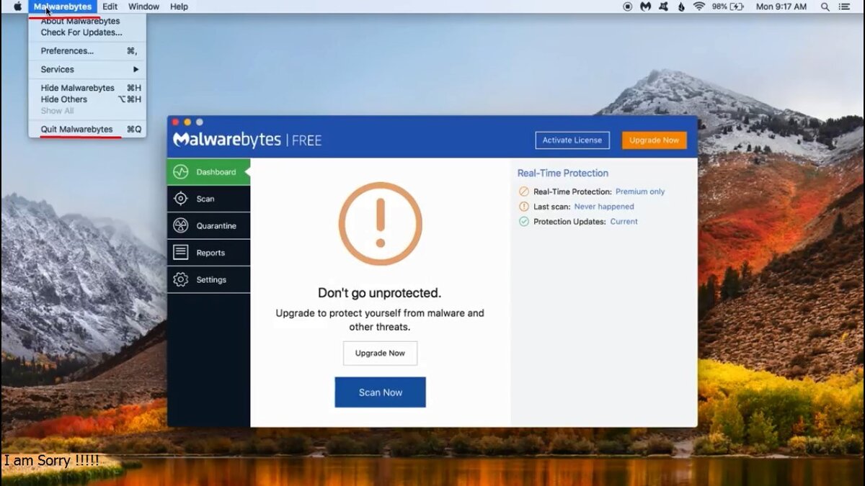Select the Scan crosshair icon in sidebar
This screenshot has height=486, width=865.
pos(181,199)
